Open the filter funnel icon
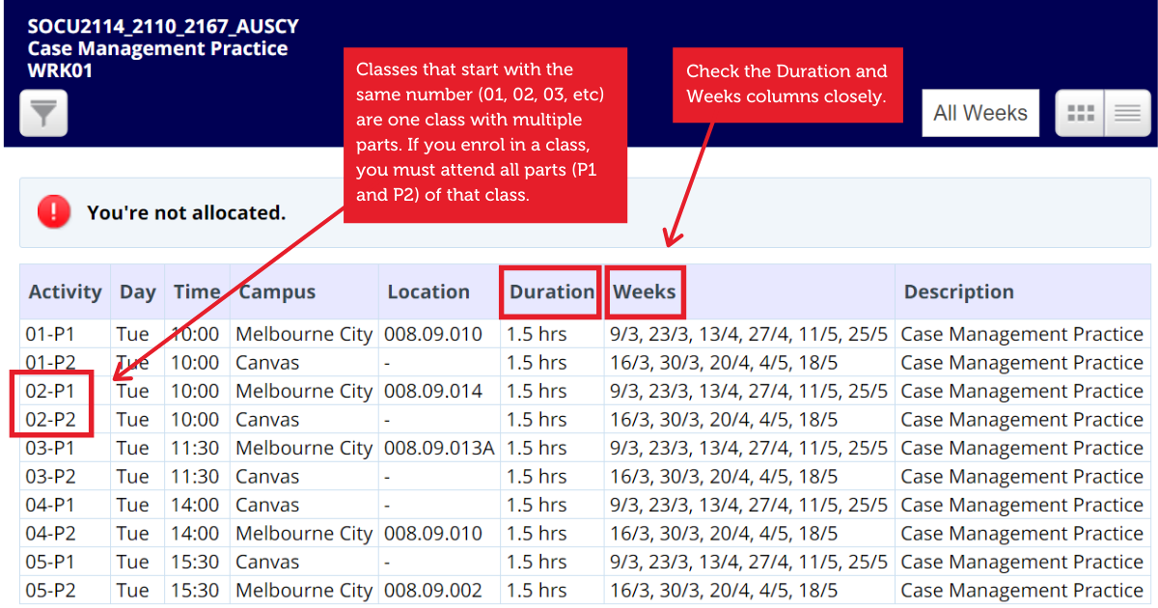The height and width of the screenshot is (608, 1158). click(x=43, y=114)
